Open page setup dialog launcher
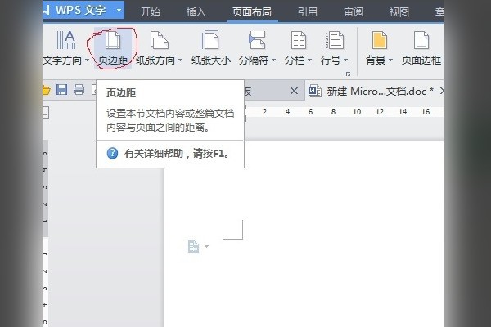491x327 pixels. point(348,74)
